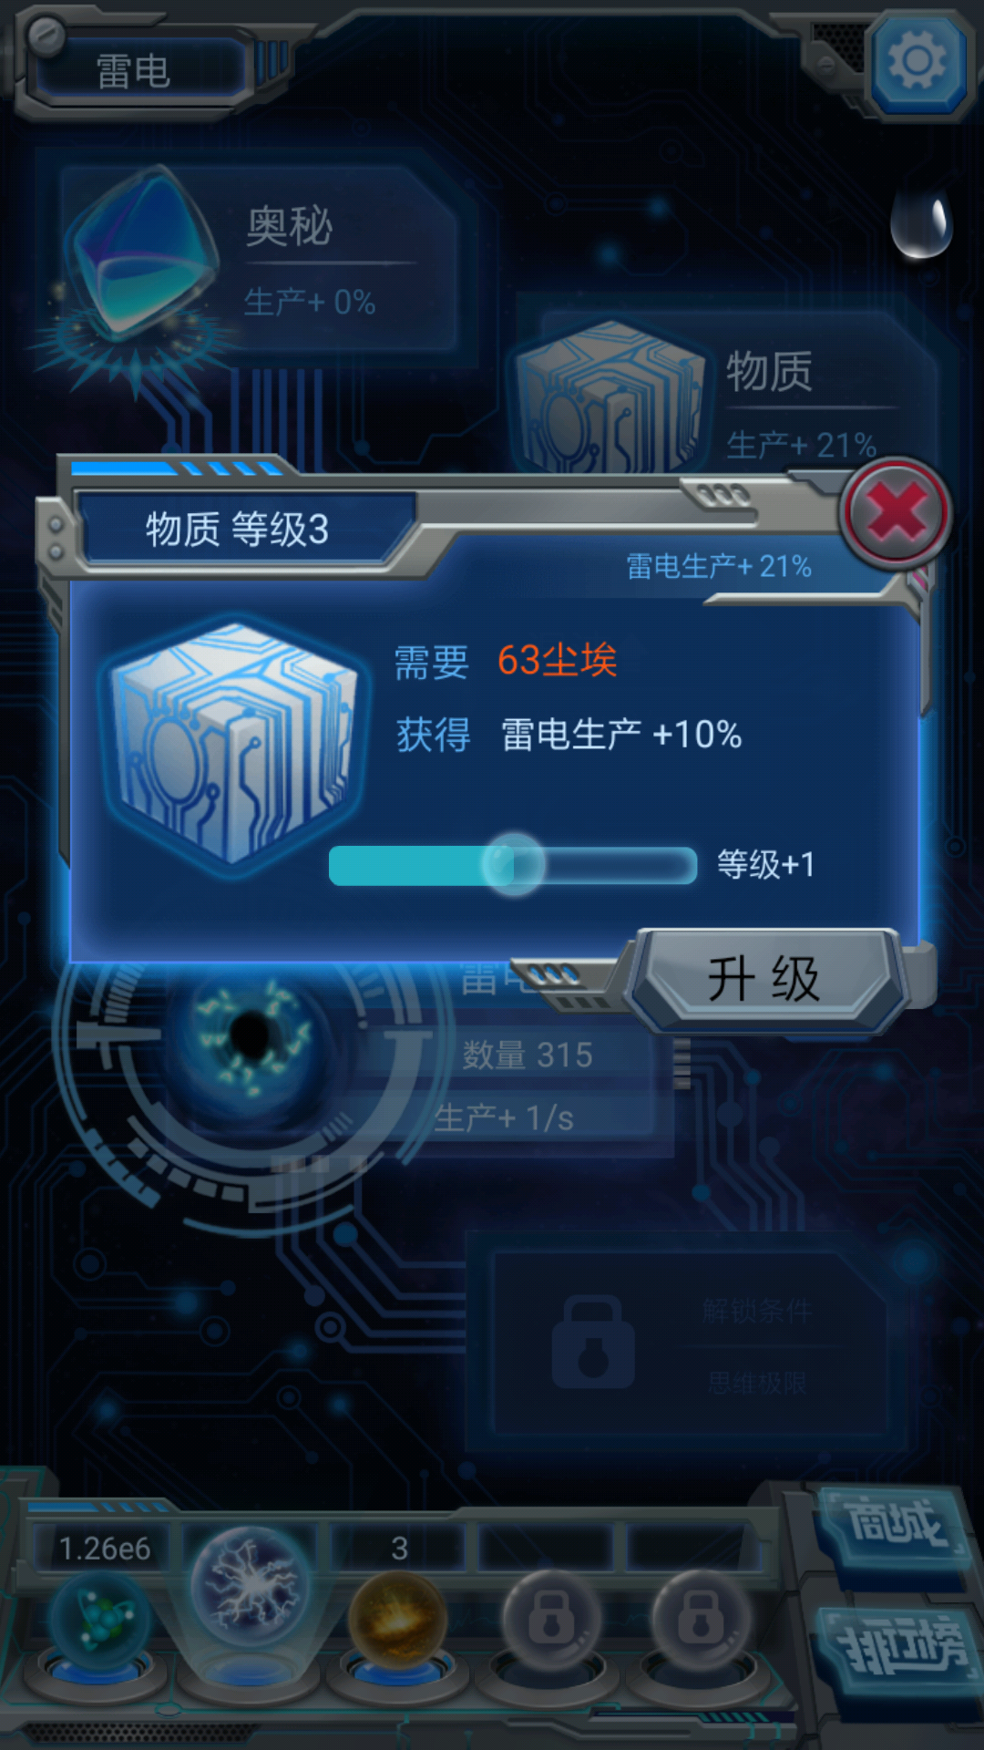The image size is (984, 1750).
Task: Click the 奥秘 crystal icon
Action: [x=141, y=255]
